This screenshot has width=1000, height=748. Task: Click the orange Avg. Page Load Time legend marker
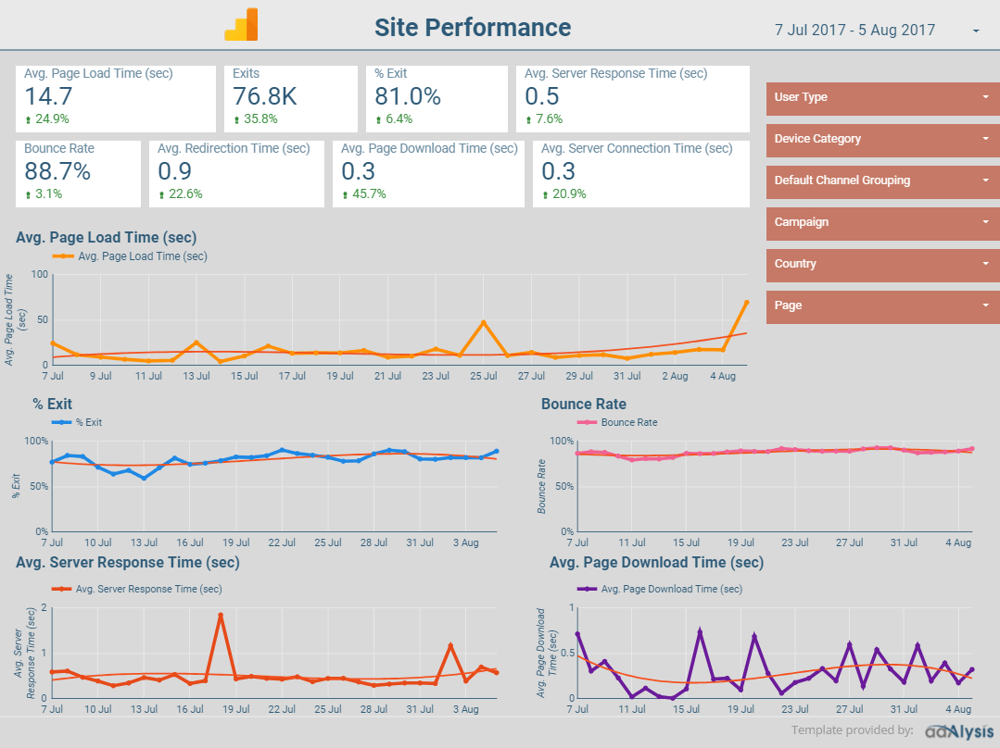pyautogui.click(x=64, y=256)
